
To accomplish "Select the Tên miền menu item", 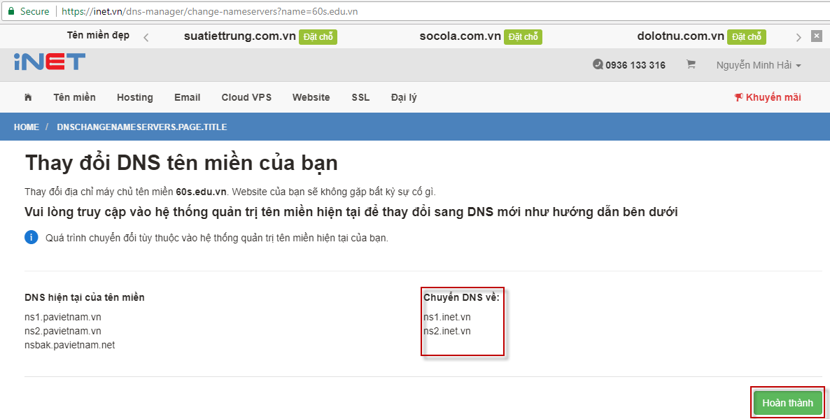I will [74, 97].
